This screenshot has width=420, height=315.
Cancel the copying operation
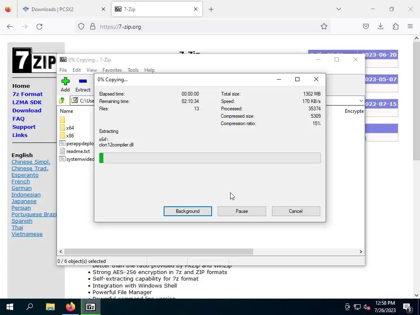[296, 211]
